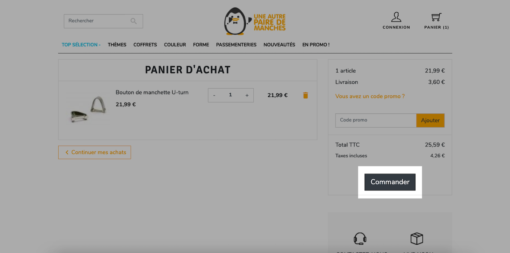
Task: Click the Commander button
Action: (x=390, y=182)
